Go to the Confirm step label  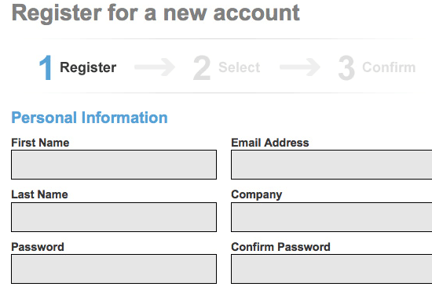click(x=389, y=67)
